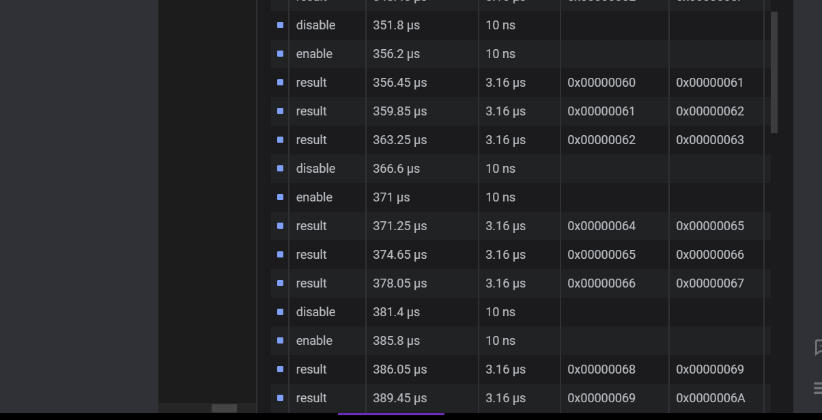822x420 pixels.
Task: Click blue marker of enable row at 356.2 µs
Action: [x=280, y=54]
